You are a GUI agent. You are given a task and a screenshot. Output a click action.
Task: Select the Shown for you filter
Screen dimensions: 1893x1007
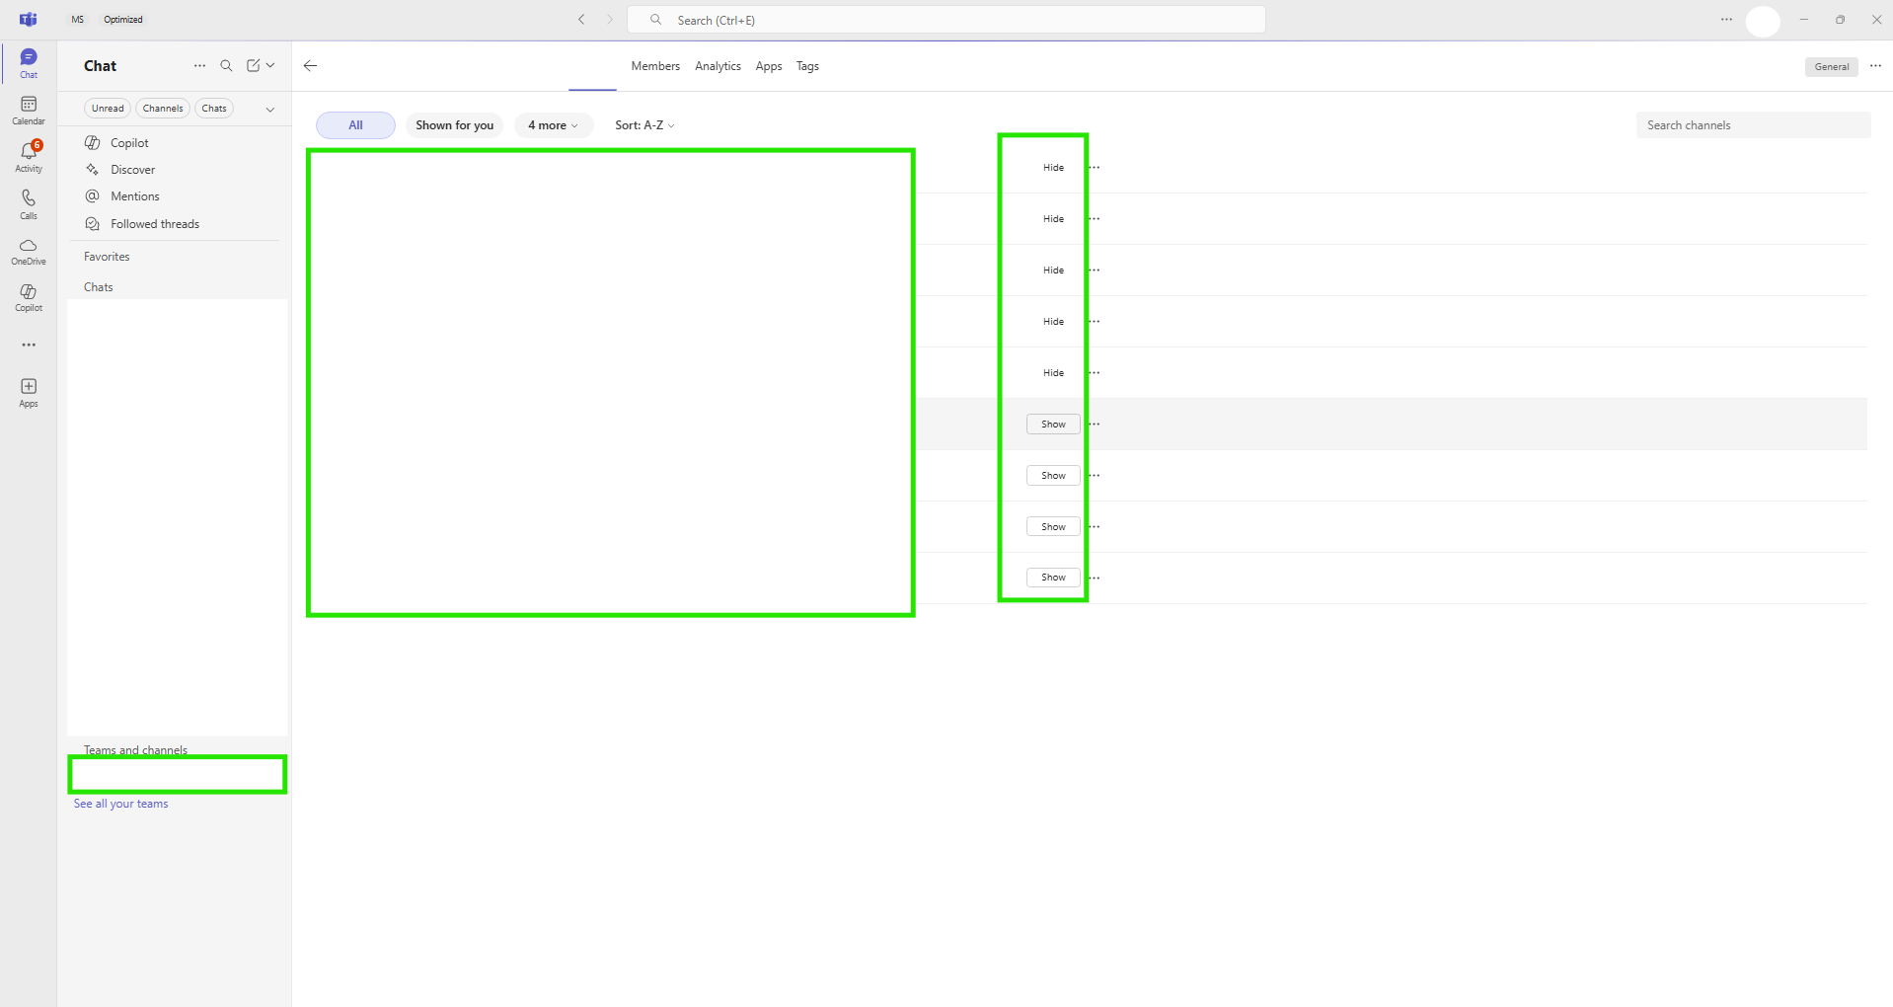(x=454, y=125)
